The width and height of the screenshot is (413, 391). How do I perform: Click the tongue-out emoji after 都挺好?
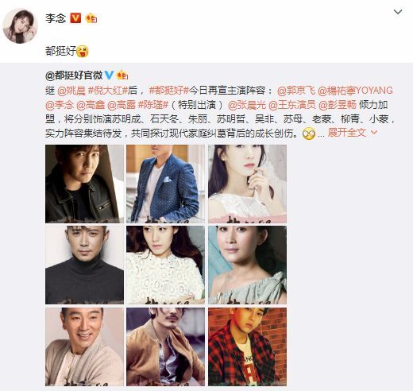coord(83,51)
